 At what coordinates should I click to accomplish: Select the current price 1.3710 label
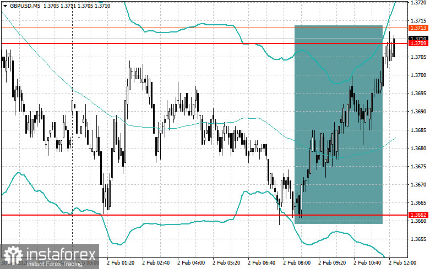(419, 39)
